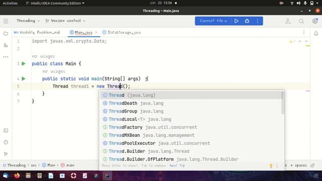Select ThreadDeath completion suggestion
The width and height of the screenshot is (322, 181).
191,103
